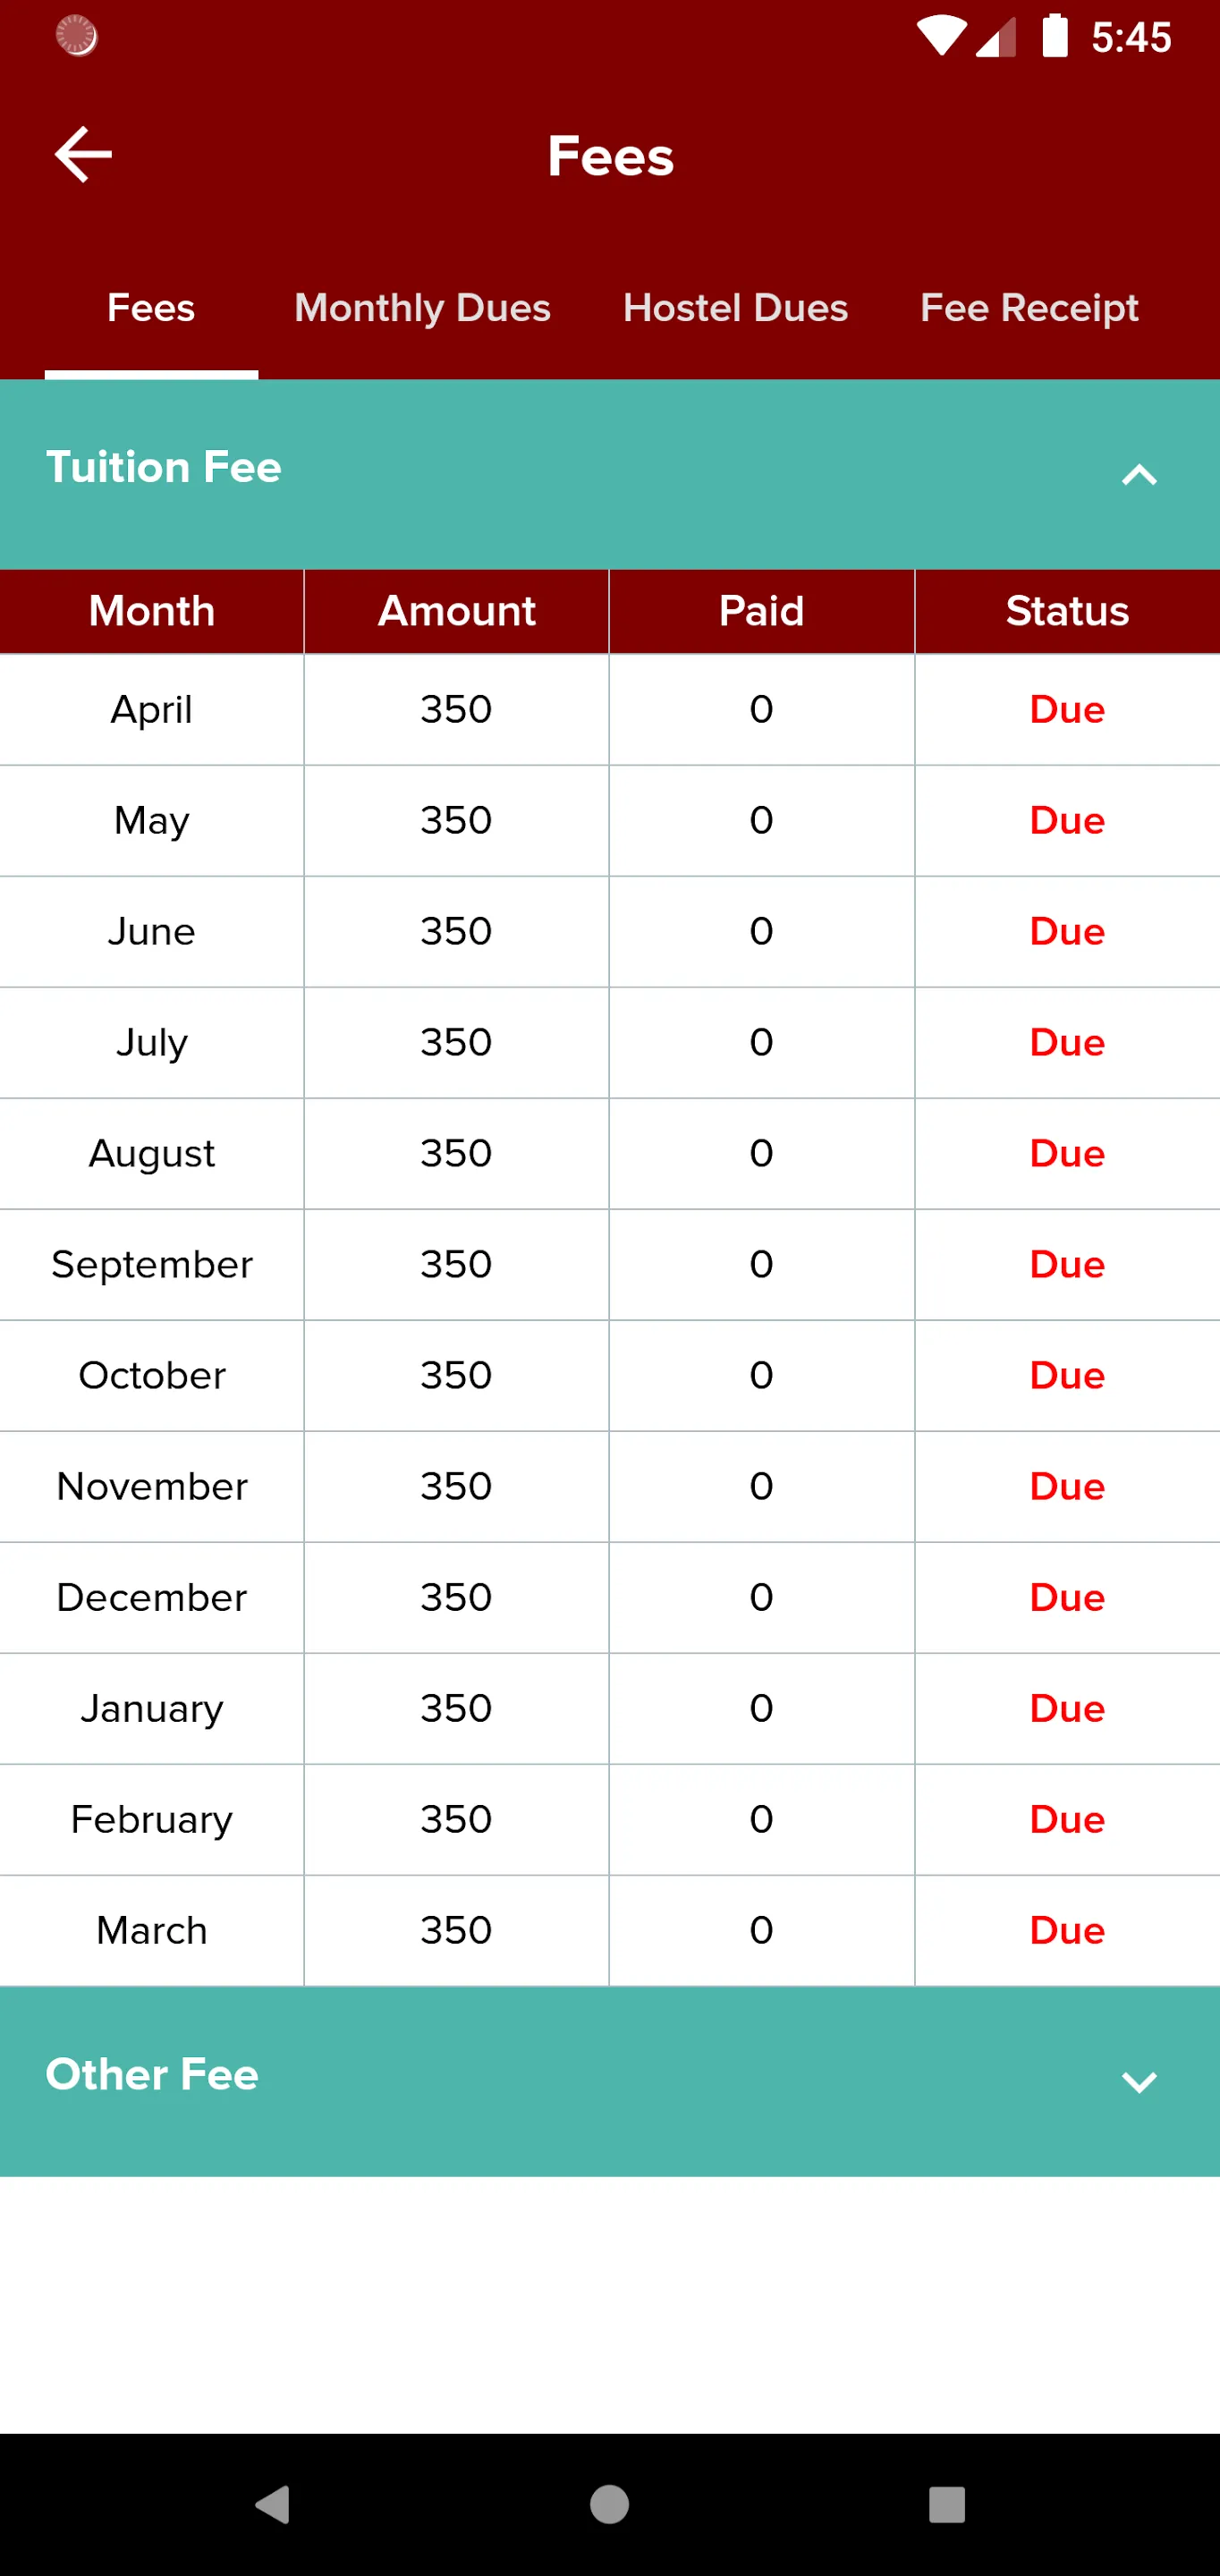This screenshot has width=1220, height=2576.
Task: Tap the Android back navigation button
Action: point(272,2505)
